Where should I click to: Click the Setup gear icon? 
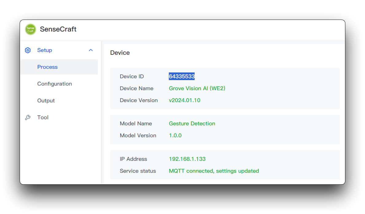point(28,50)
